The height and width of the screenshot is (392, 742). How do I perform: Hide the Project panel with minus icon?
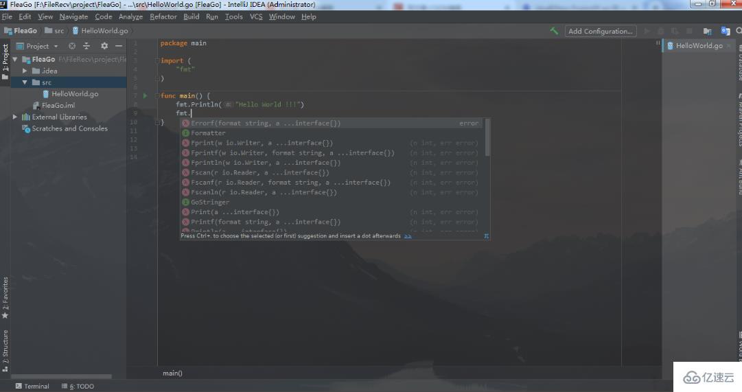click(x=119, y=46)
